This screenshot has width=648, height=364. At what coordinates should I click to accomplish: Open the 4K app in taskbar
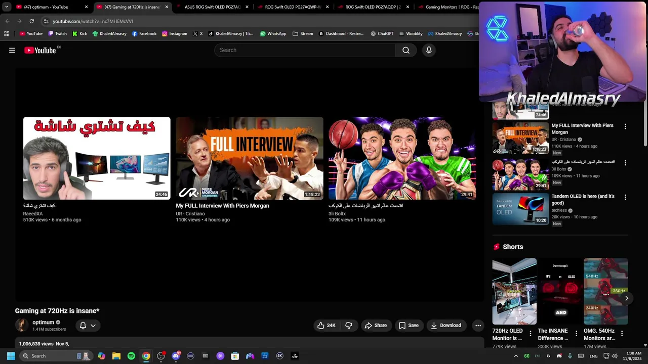[279, 356]
